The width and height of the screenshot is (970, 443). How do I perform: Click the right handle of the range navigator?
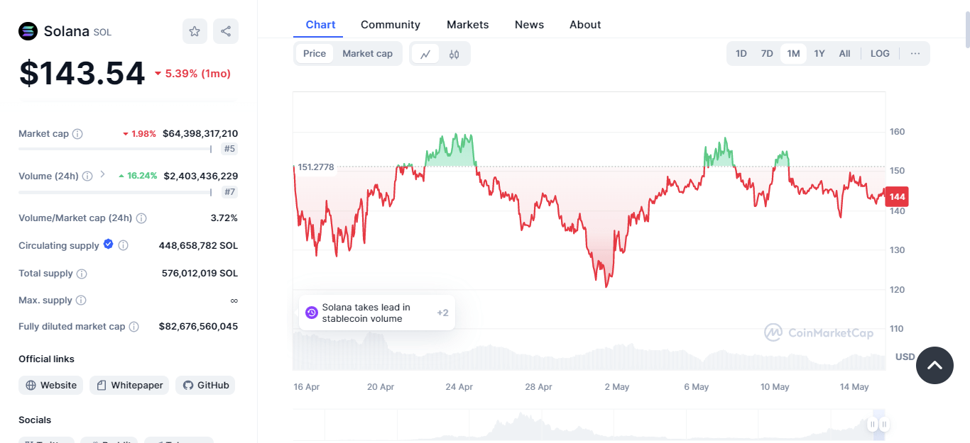[885, 425]
